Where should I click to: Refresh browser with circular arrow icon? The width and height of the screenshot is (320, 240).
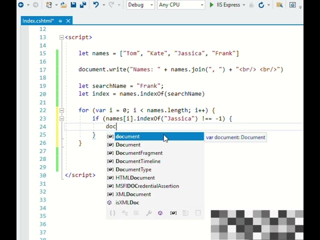(261, 5)
